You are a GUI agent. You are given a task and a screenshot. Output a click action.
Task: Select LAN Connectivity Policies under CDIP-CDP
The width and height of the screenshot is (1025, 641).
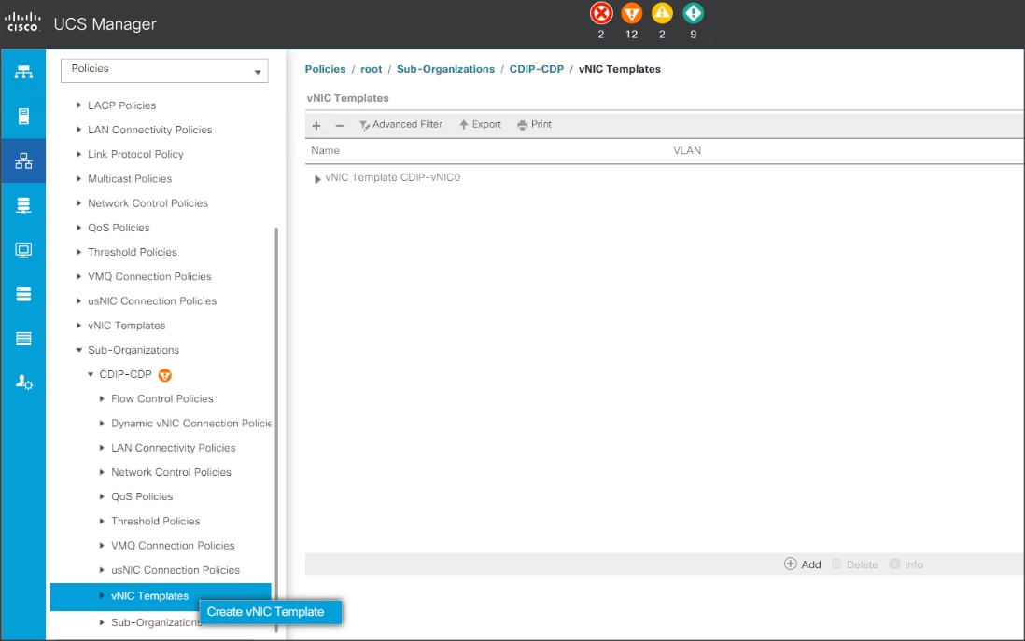[174, 448]
